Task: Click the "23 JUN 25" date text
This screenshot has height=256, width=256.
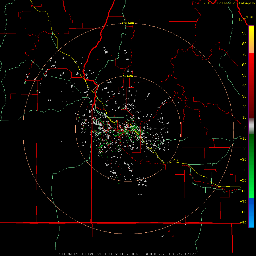Action: [170, 254]
